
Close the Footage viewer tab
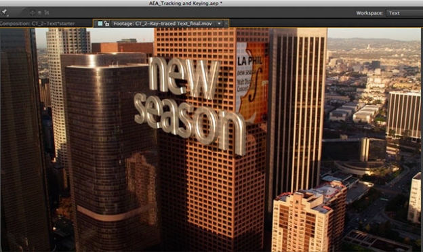(x=226, y=24)
